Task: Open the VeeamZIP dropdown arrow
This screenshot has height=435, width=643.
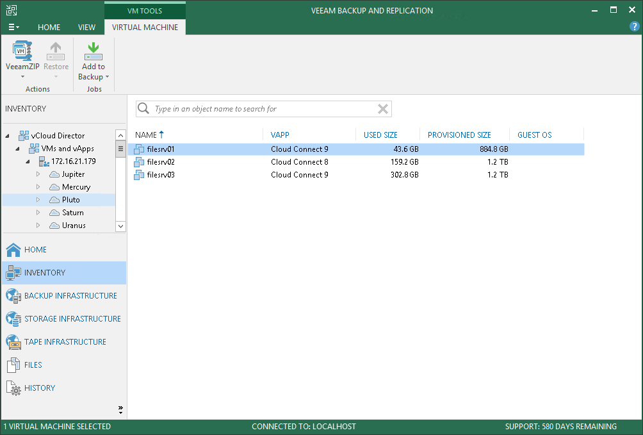Action: [22, 77]
